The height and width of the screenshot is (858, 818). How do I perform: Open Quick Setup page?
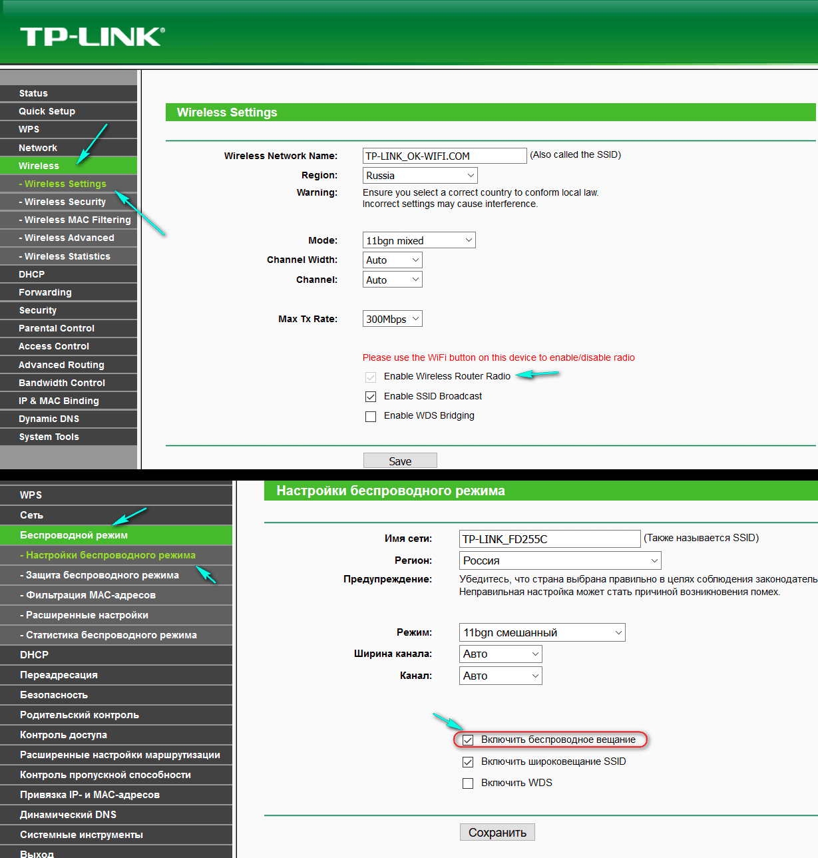pyautogui.click(x=69, y=111)
